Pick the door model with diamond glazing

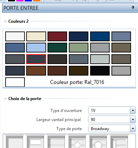click(x=77, y=141)
